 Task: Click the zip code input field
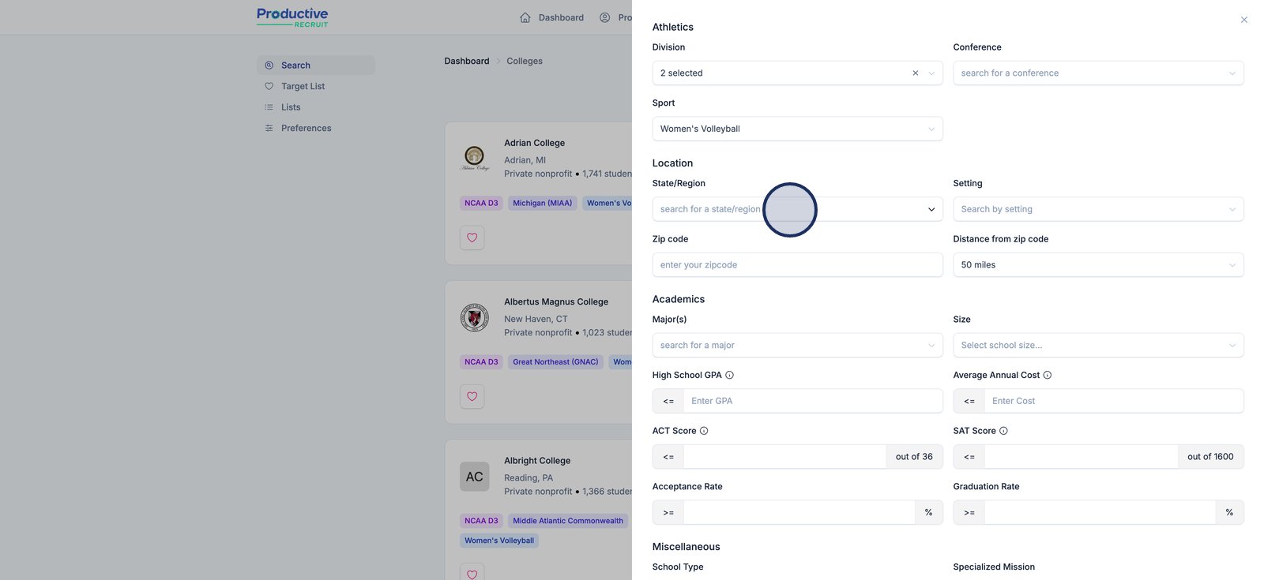797,265
